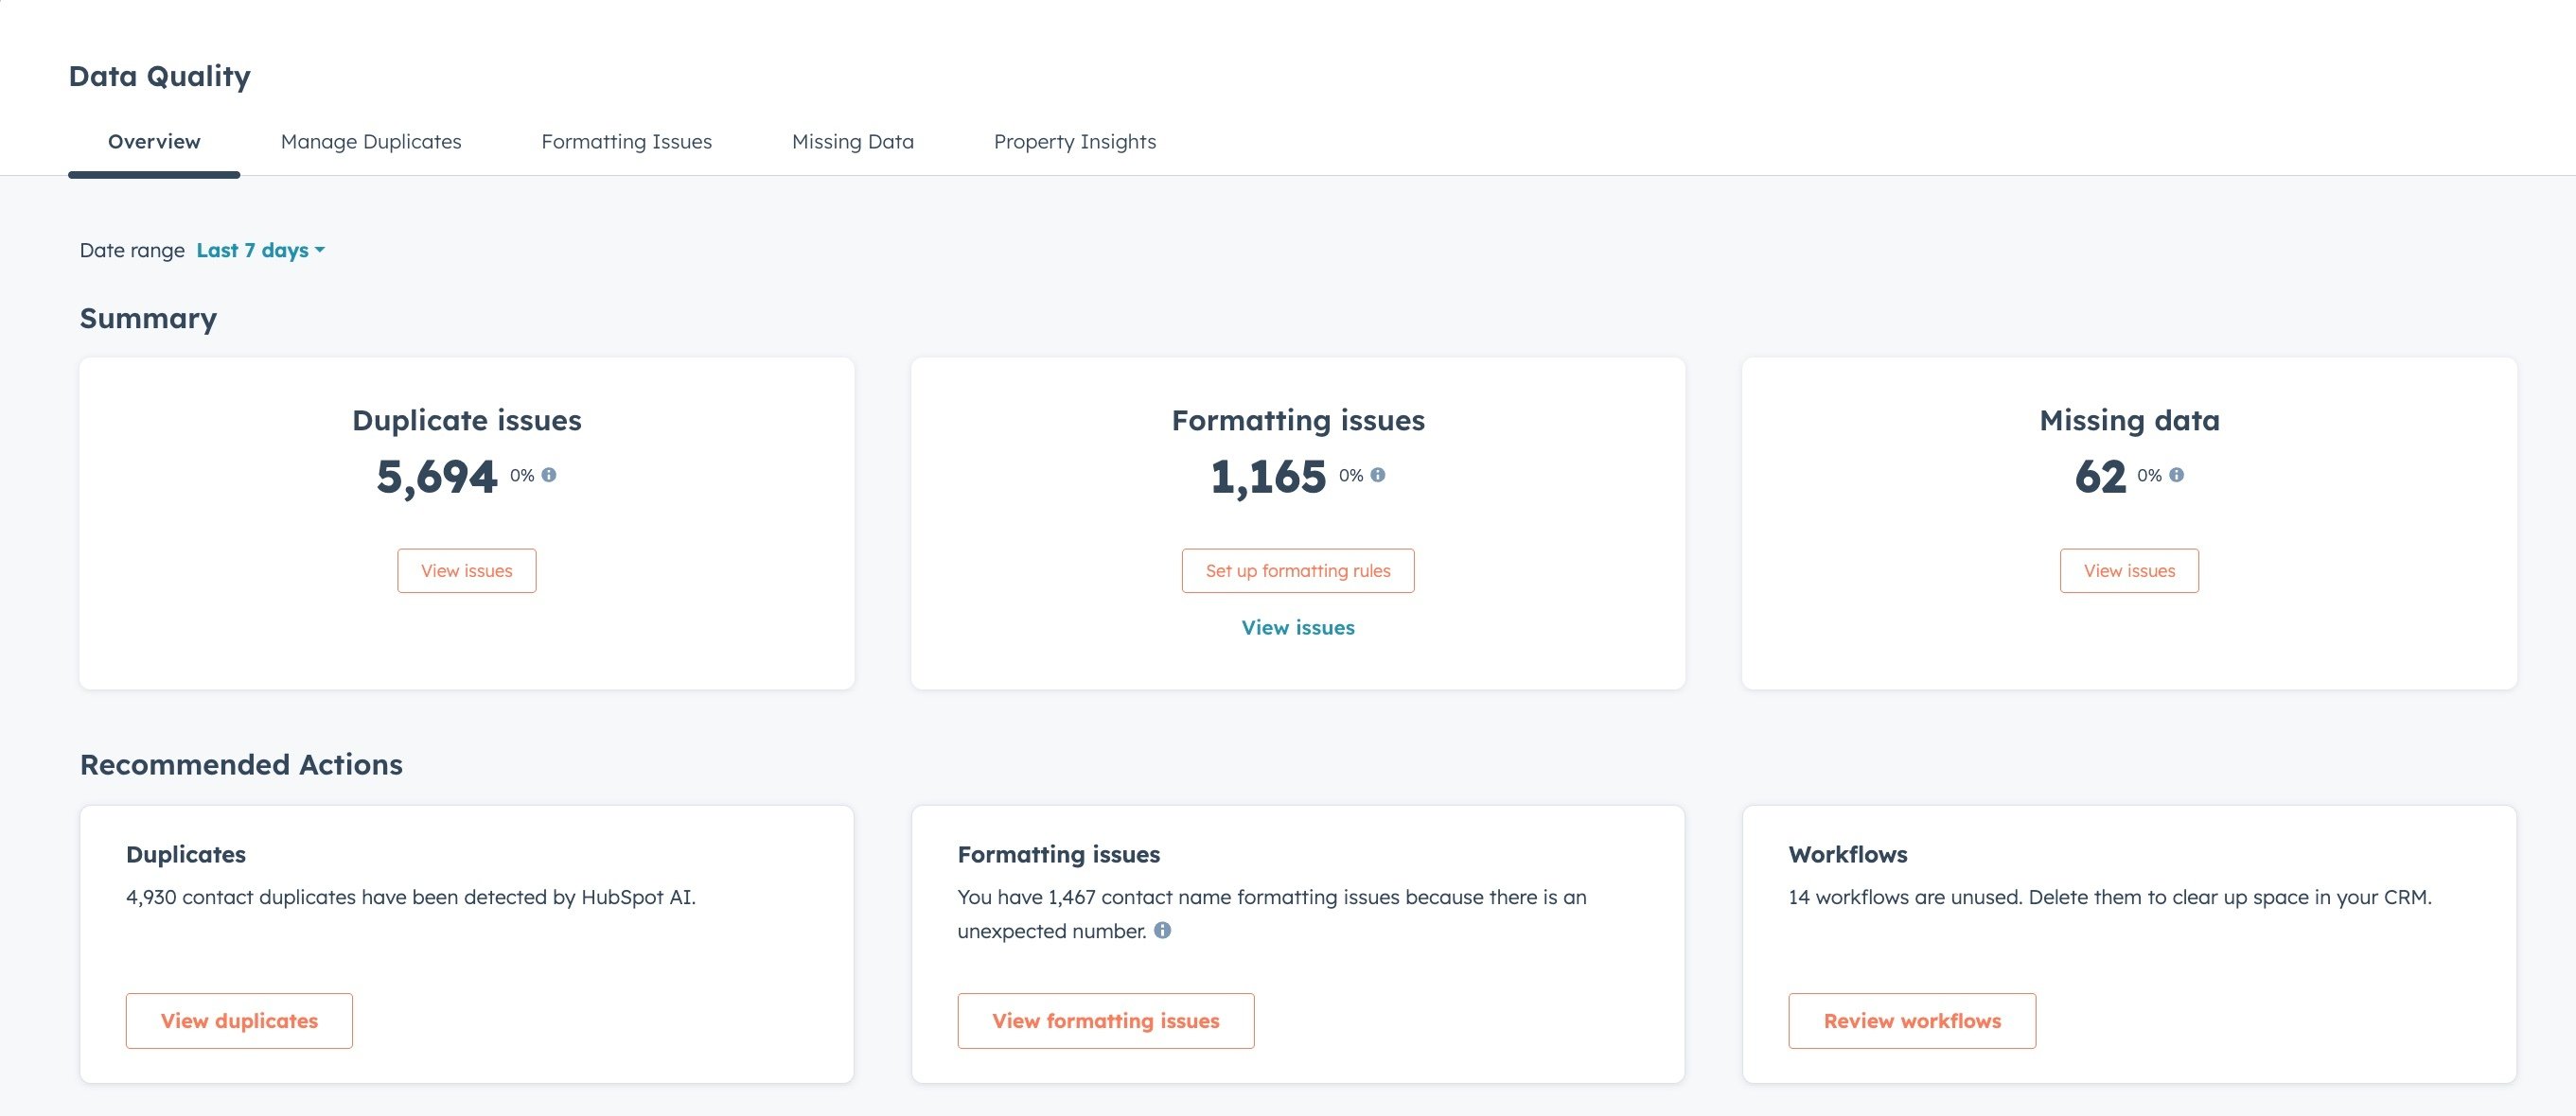Click info icon after 'unexpected number' text
Screen dimensions: 2576x1116
[x=1162, y=931]
